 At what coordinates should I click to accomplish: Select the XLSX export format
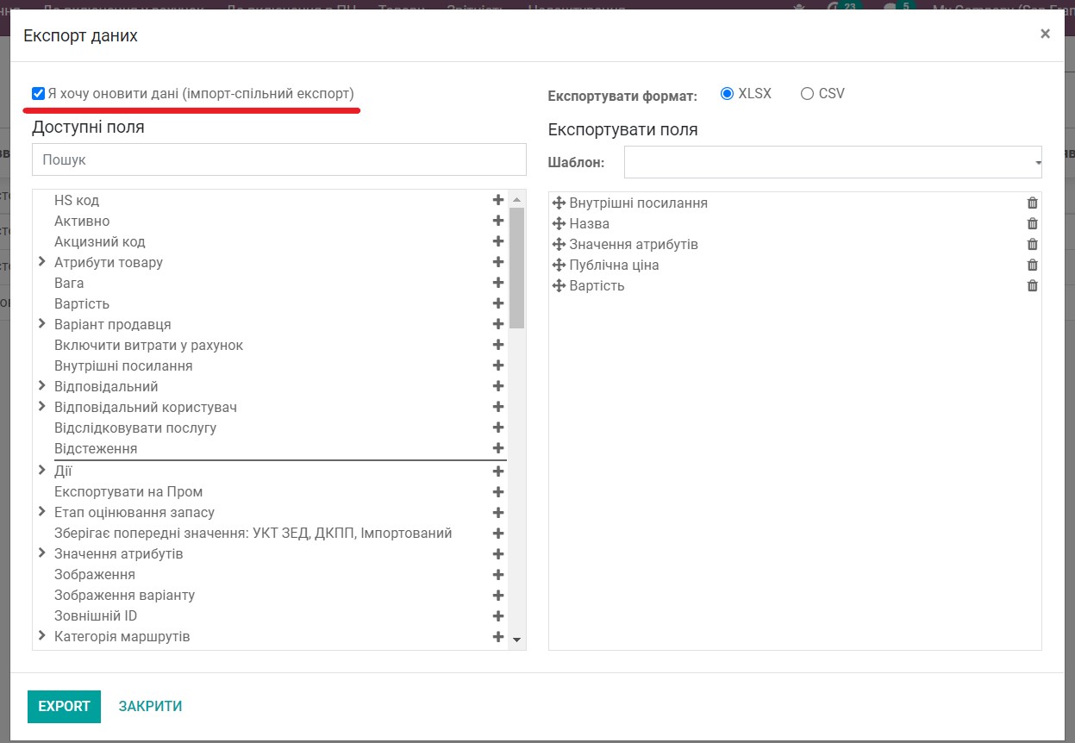pos(726,93)
